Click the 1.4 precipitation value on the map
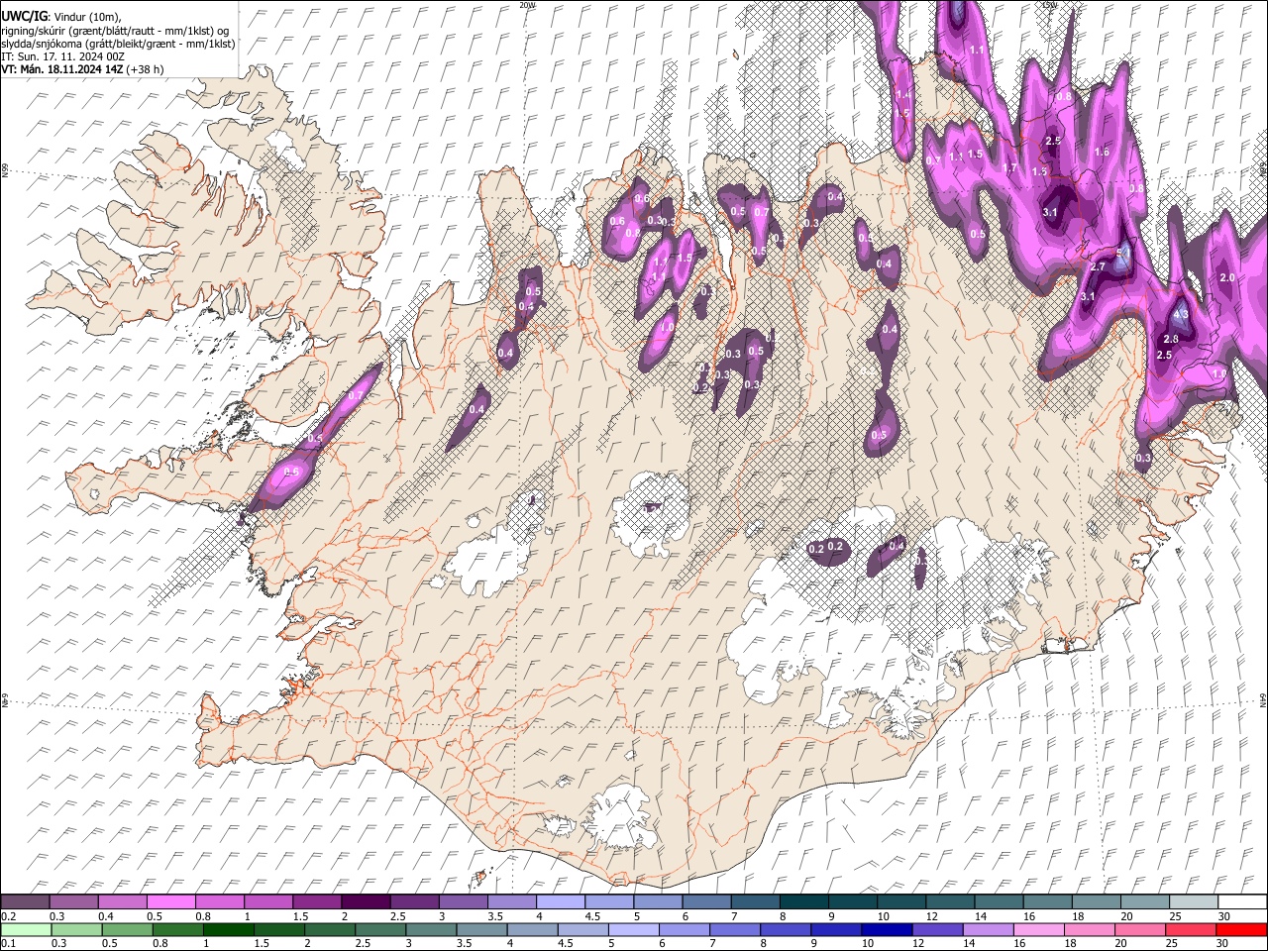The width and height of the screenshot is (1268, 951). [902, 95]
